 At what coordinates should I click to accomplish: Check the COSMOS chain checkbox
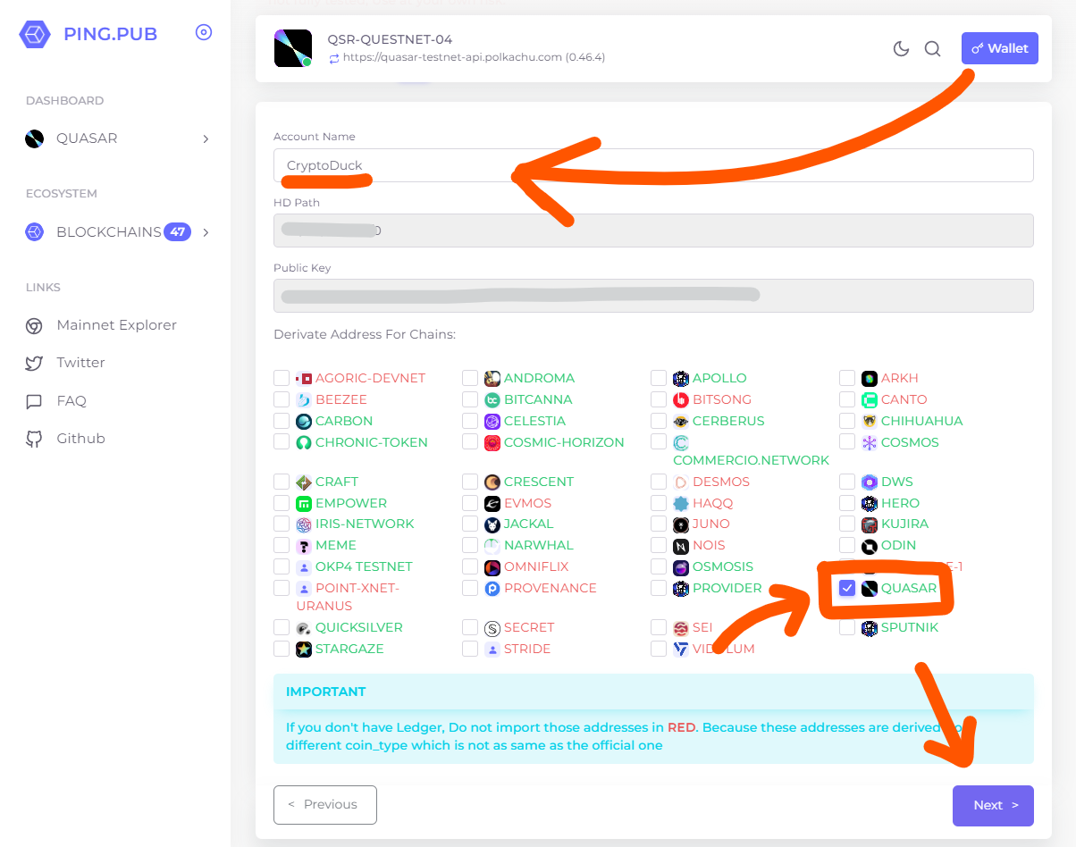(847, 442)
